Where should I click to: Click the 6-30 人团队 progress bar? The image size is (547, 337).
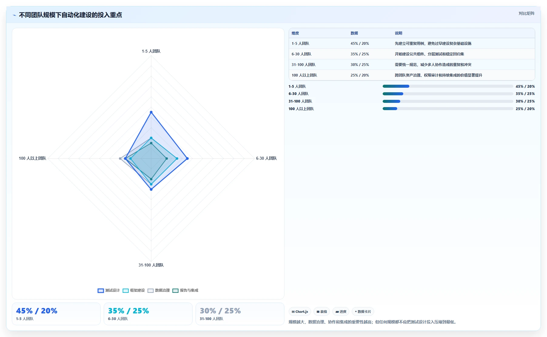coord(448,94)
